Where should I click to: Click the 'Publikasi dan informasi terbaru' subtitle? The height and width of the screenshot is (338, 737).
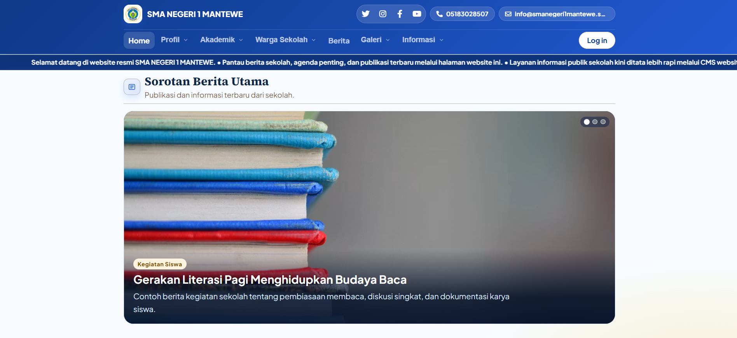219,95
